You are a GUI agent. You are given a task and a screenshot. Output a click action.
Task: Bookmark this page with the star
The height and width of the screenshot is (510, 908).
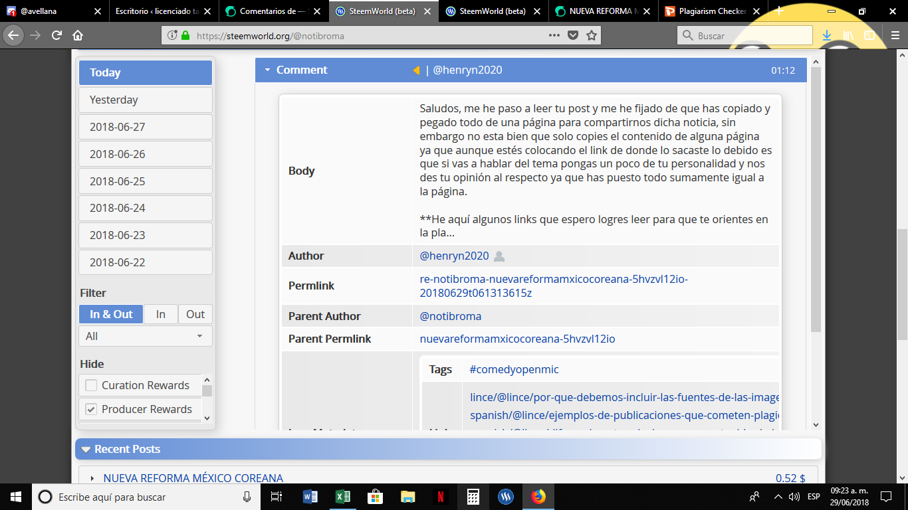592,36
